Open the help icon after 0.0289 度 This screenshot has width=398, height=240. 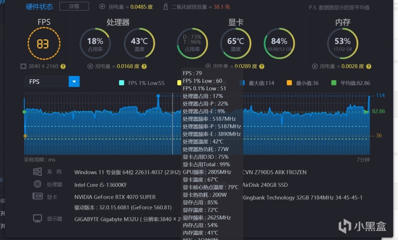[262, 66]
